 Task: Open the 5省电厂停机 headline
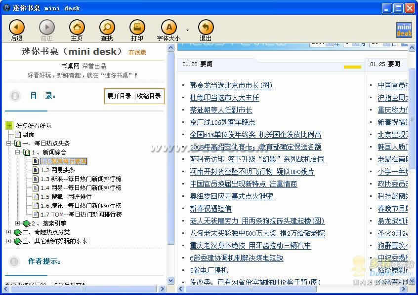click(209, 270)
